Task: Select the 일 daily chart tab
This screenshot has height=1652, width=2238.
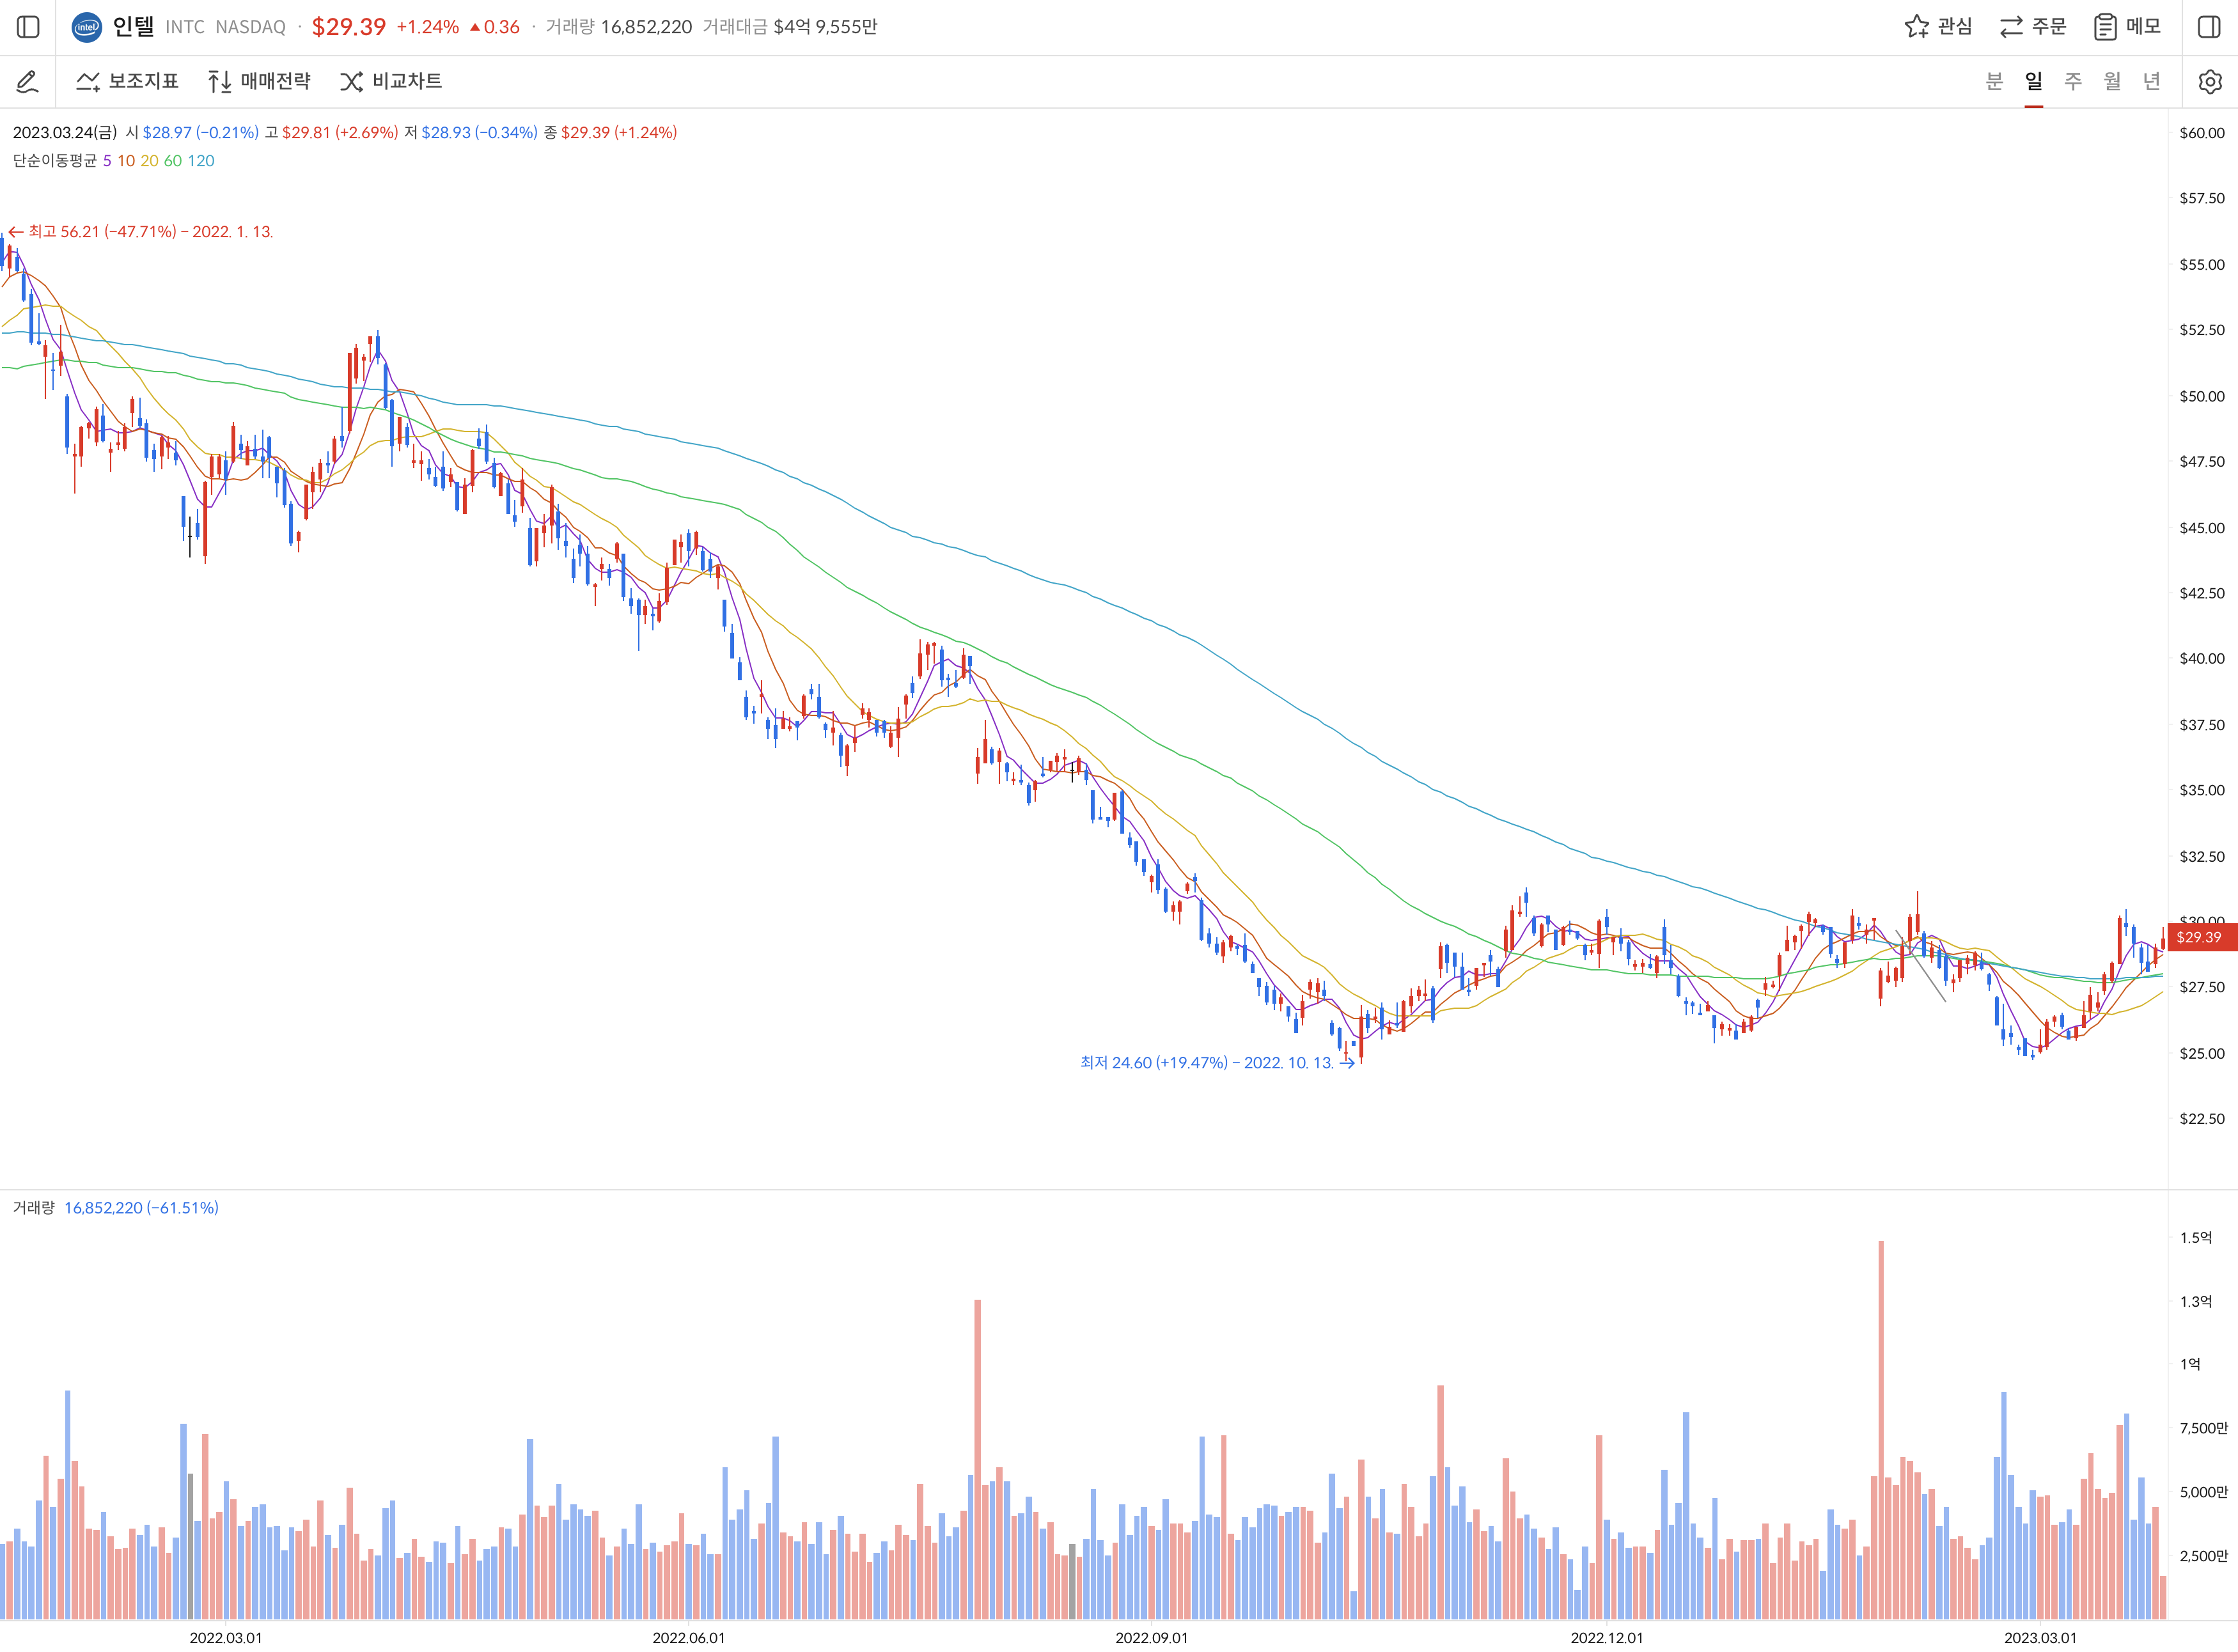Action: coord(2033,81)
